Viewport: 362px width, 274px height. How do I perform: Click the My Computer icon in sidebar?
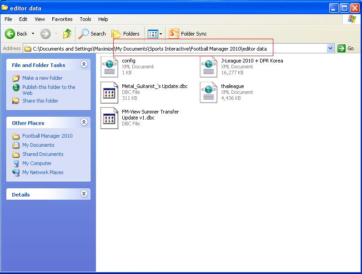[x=16, y=164]
